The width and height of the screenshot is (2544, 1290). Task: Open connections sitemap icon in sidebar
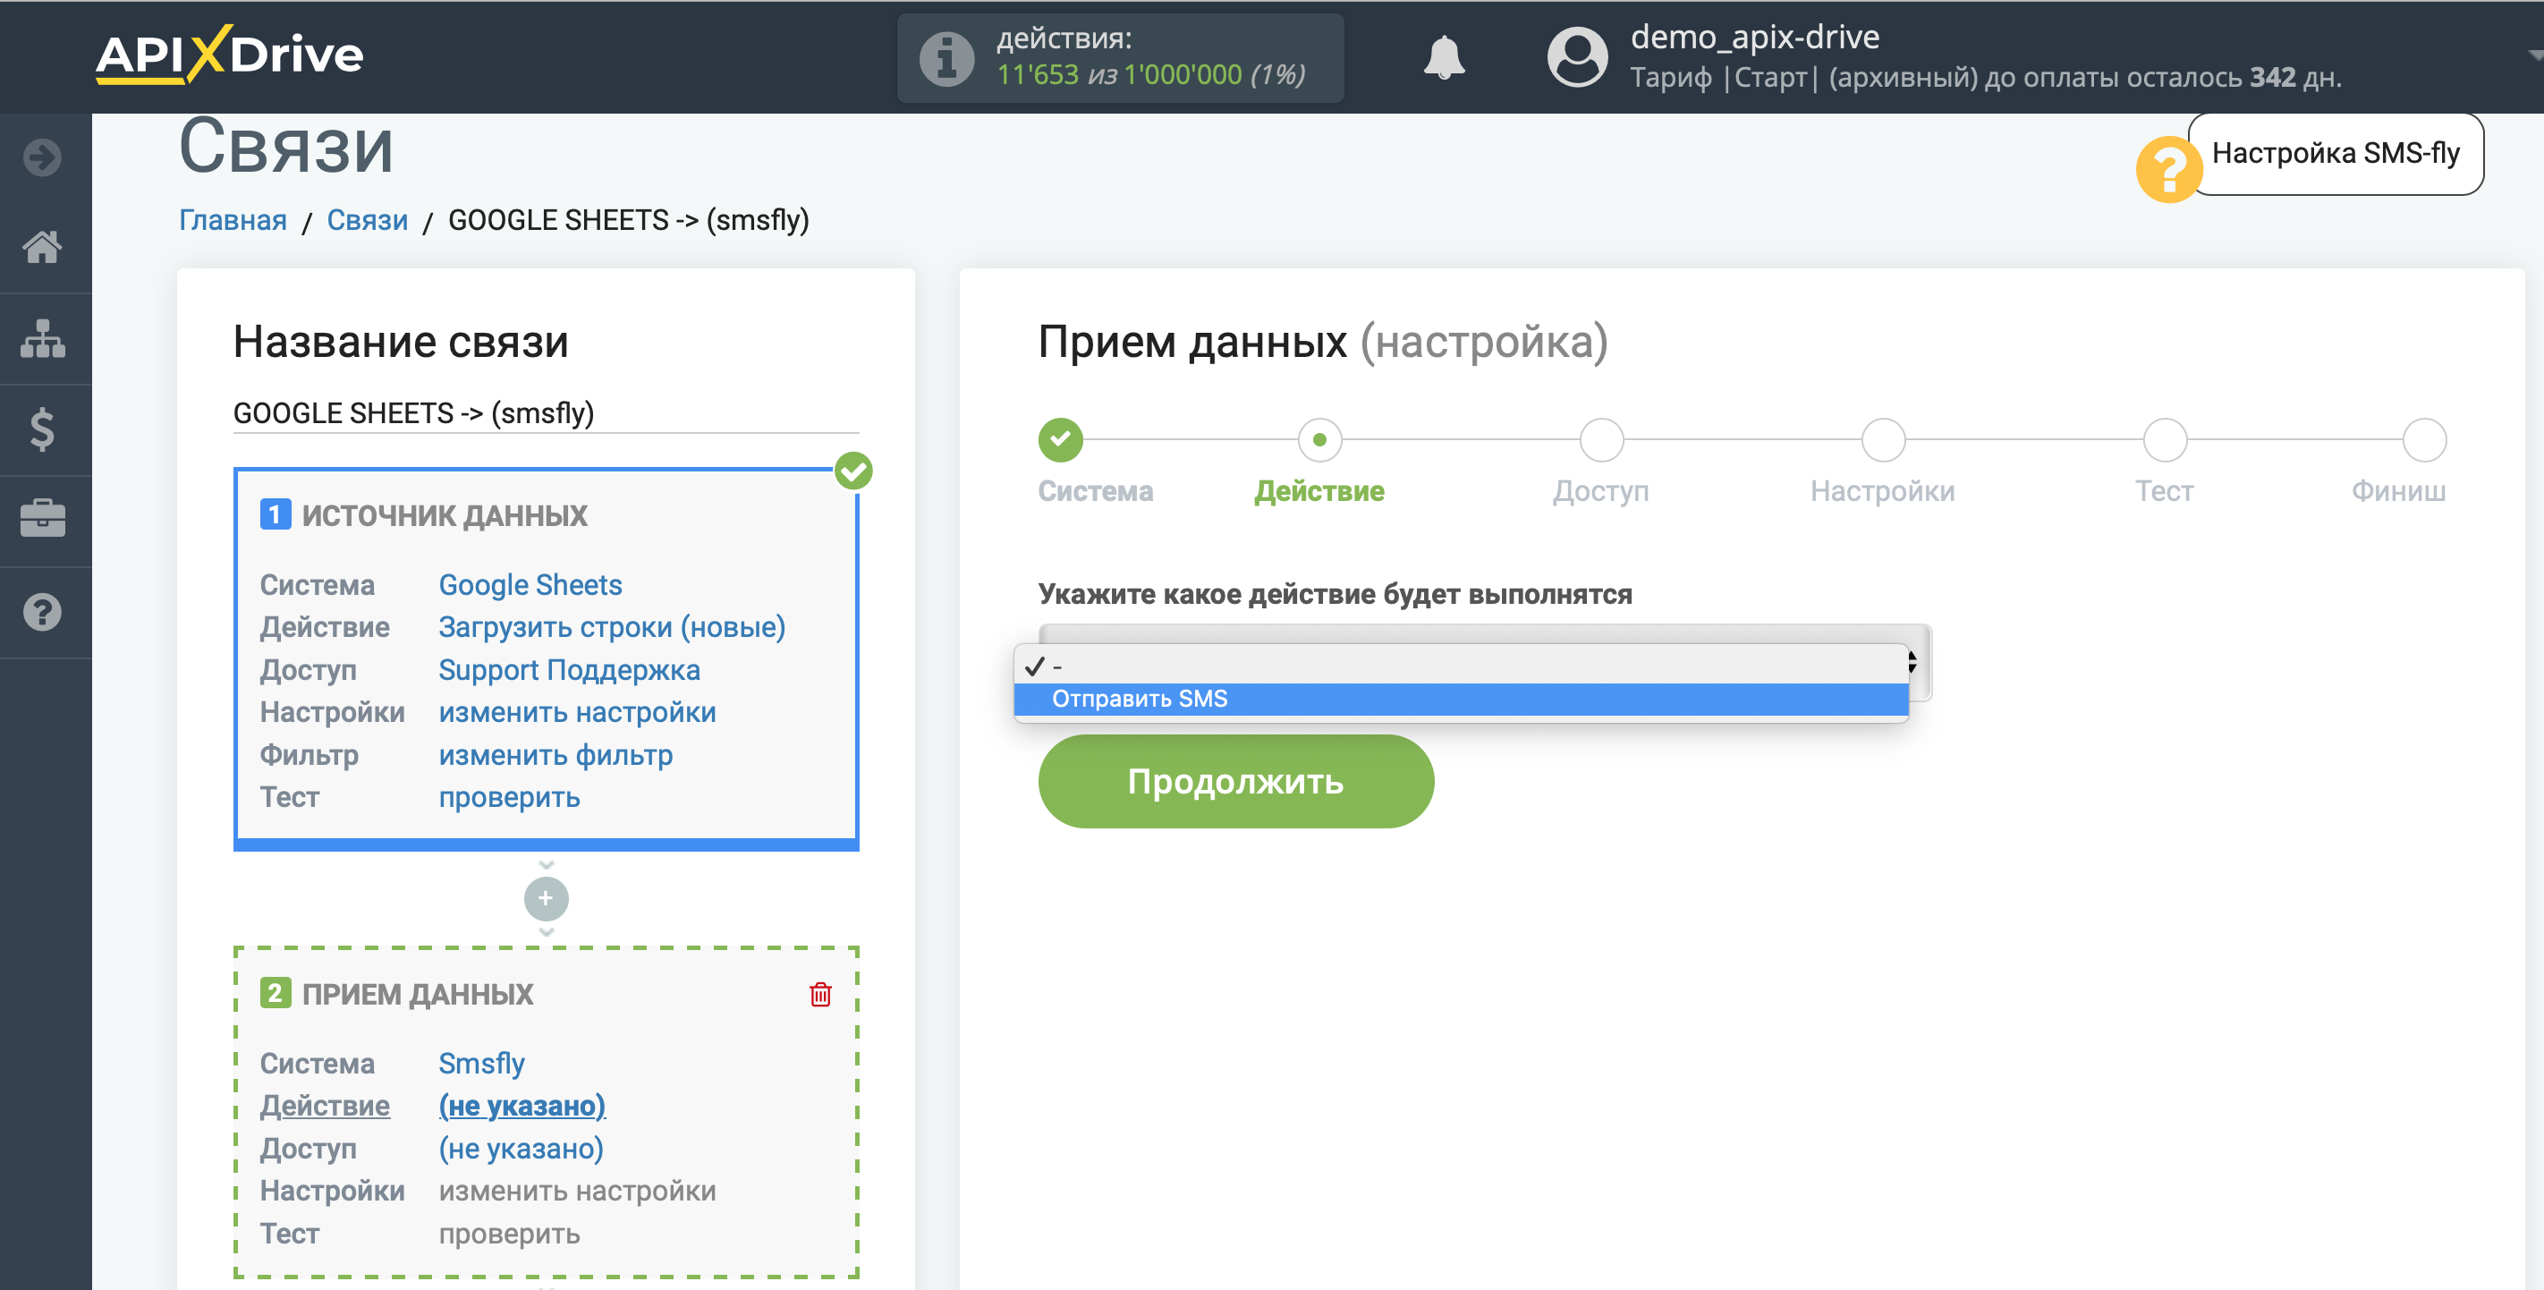pos(42,338)
